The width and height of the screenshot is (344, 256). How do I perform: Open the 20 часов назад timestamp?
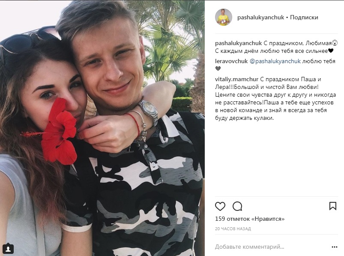pos(233,229)
